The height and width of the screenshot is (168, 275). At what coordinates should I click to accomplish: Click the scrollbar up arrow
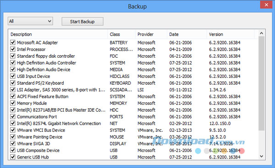[x=262, y=33]
